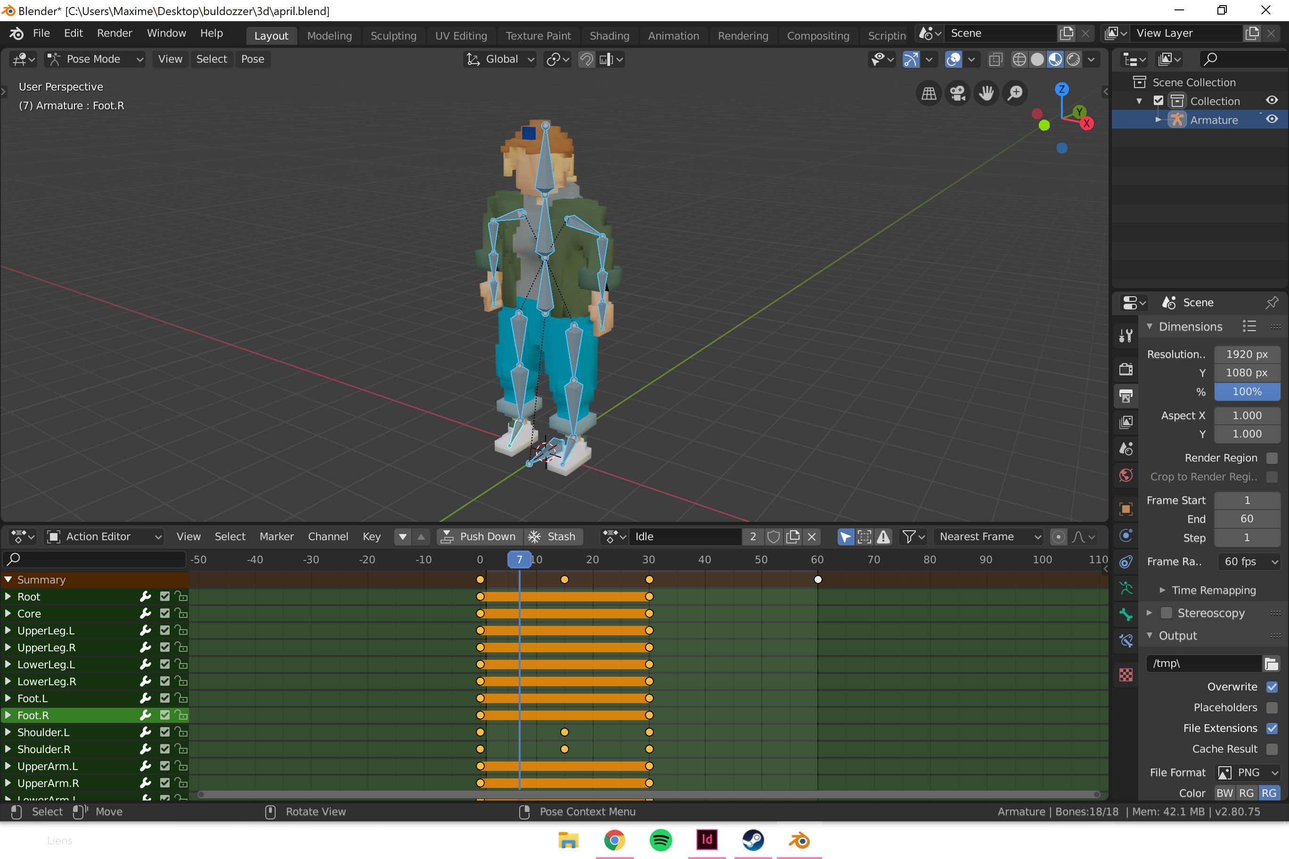Click the wrench icon on Foot.R channel

tap(145, 715)
